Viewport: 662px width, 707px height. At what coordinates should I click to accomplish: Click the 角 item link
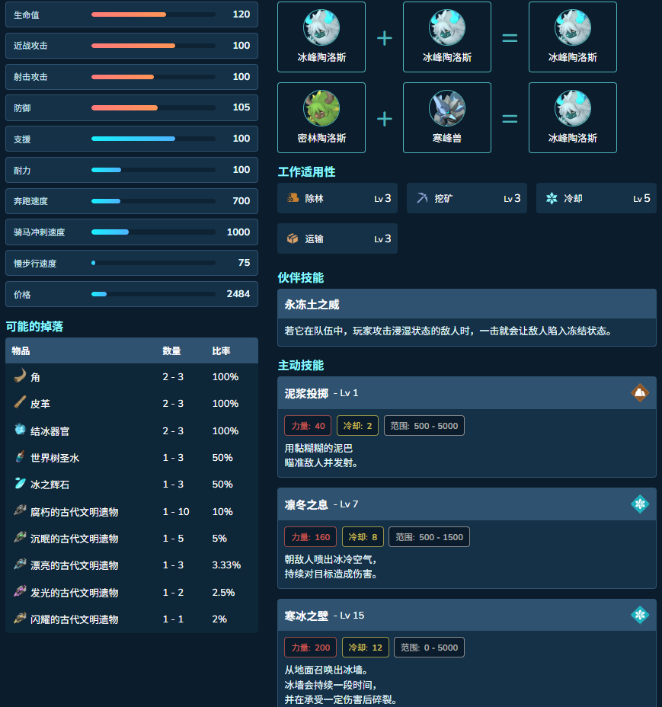click(35, 377)
